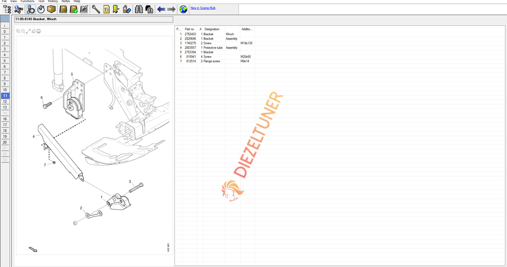Fit the diagram to window with arrows icon

(x=28, y=32)
